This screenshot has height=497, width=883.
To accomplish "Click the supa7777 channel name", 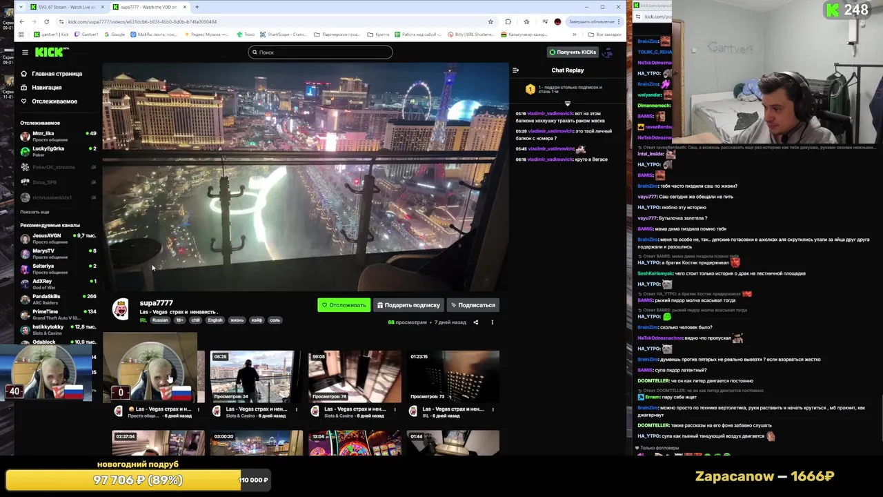I will [x=156, y=303].
